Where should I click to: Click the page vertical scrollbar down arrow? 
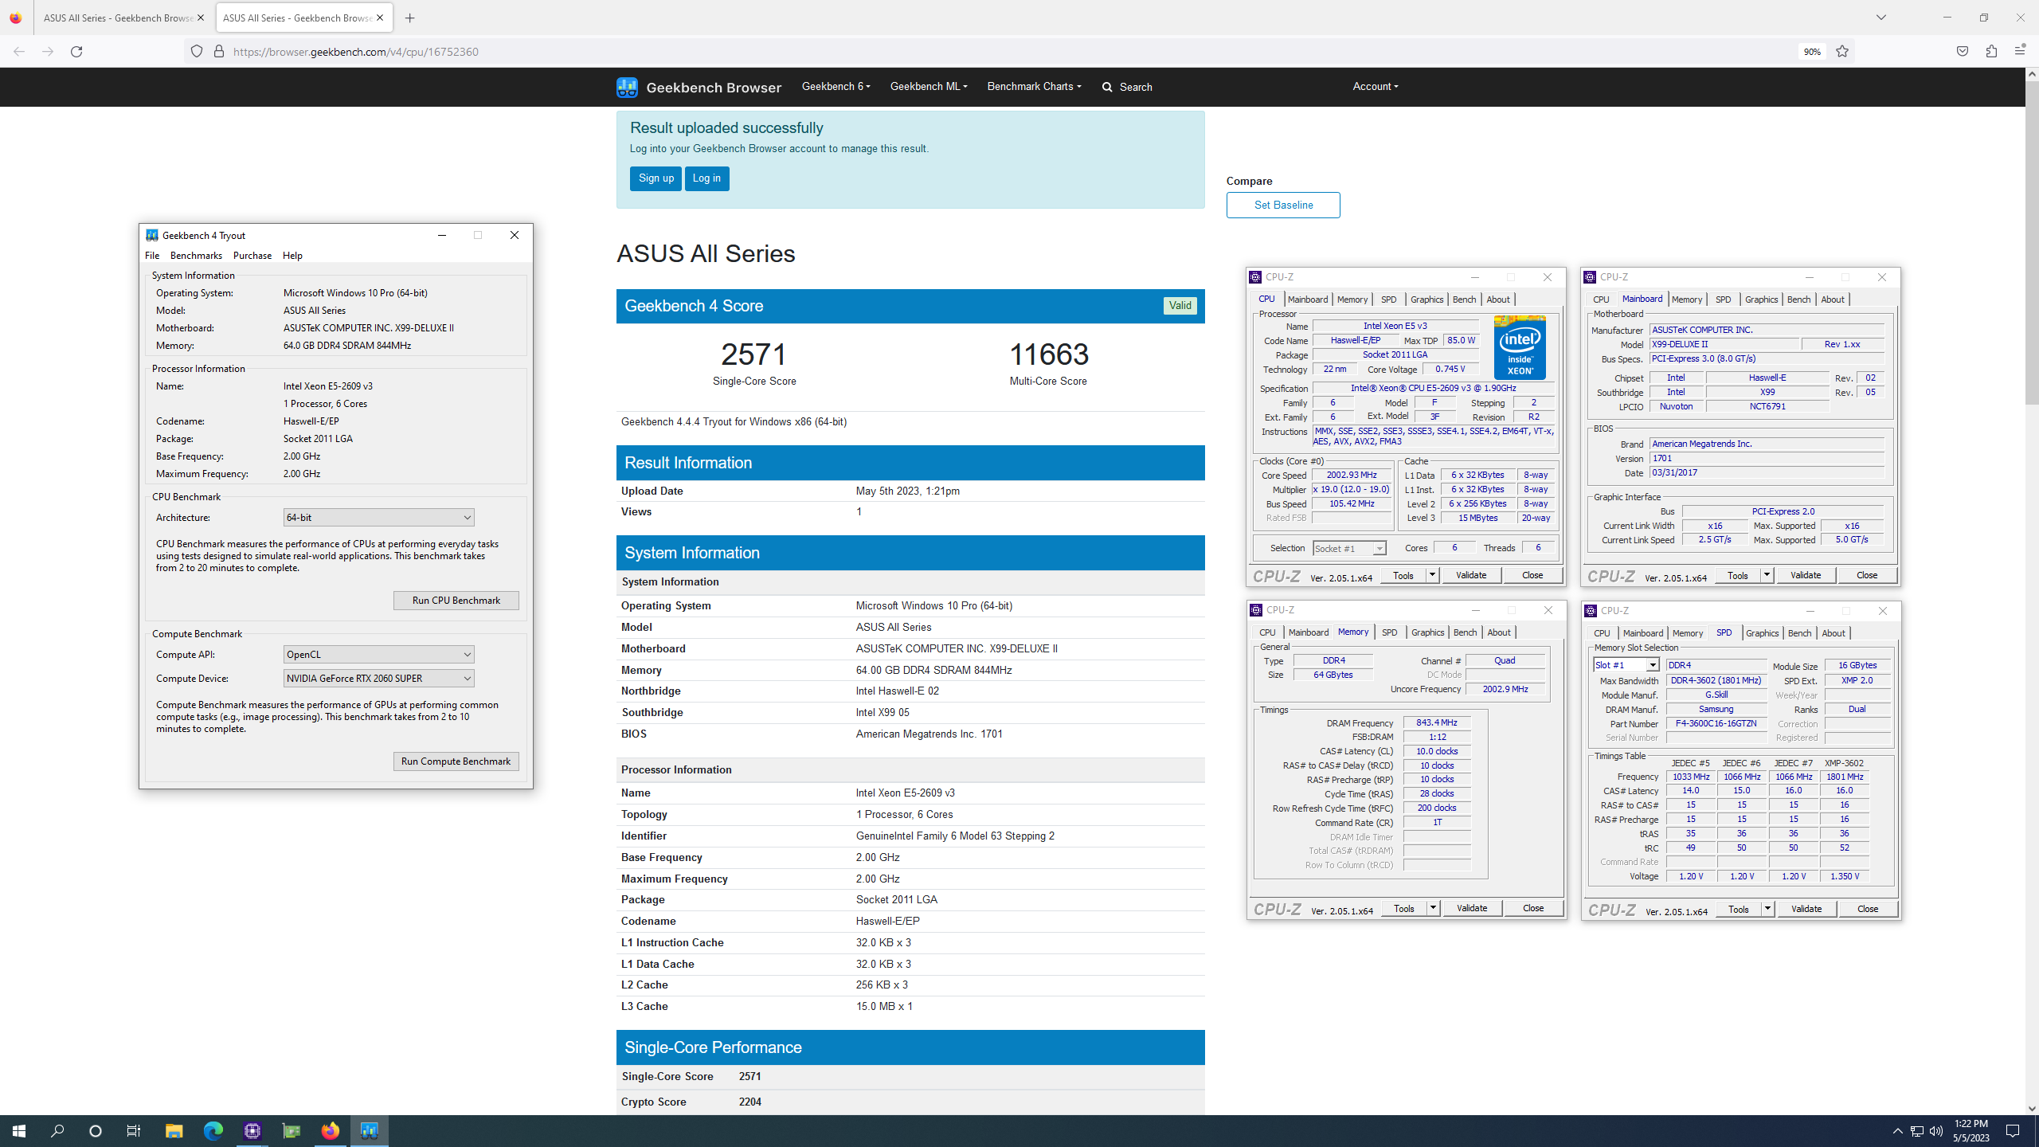[2032, 1108]
